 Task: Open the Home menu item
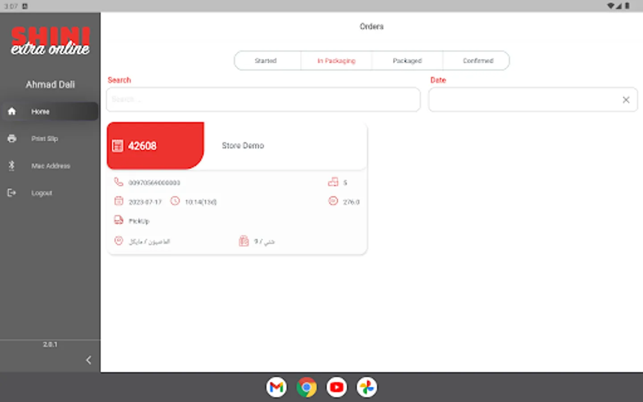click(50, 112)
